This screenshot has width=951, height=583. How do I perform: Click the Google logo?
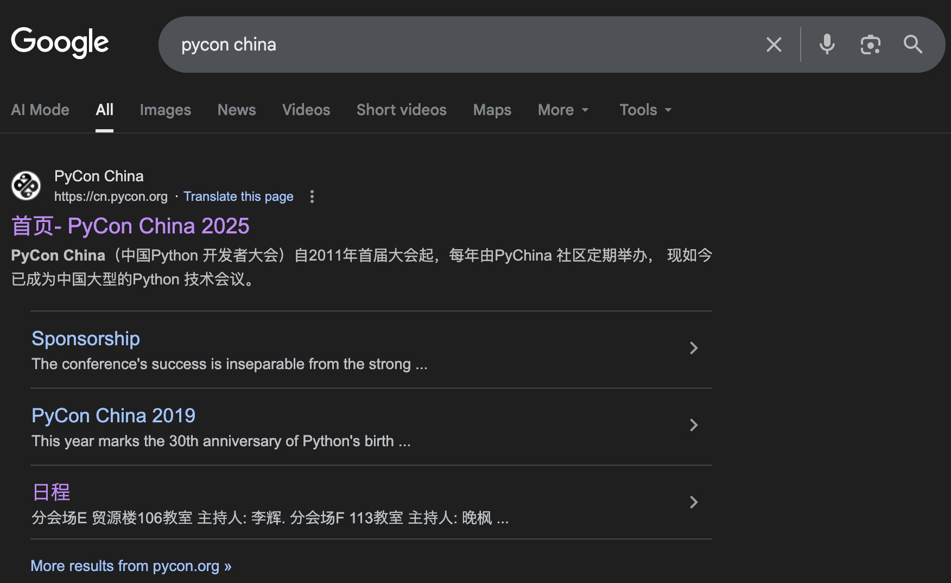click(60, 43)
